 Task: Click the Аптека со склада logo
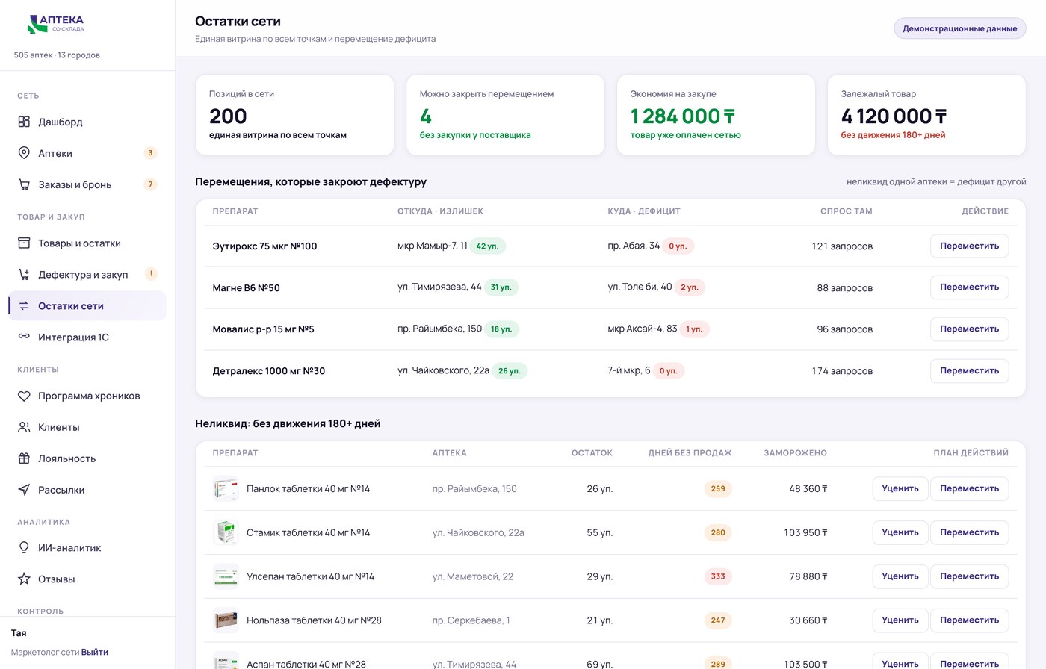[x=56, y=24]
